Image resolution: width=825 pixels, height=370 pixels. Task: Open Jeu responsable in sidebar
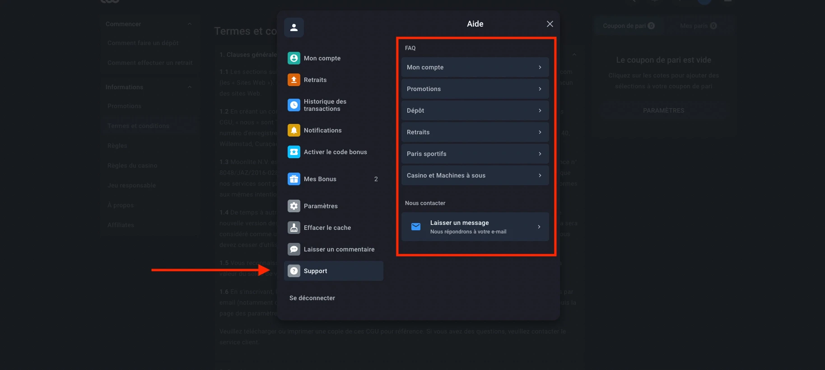(x=131, y=185)
